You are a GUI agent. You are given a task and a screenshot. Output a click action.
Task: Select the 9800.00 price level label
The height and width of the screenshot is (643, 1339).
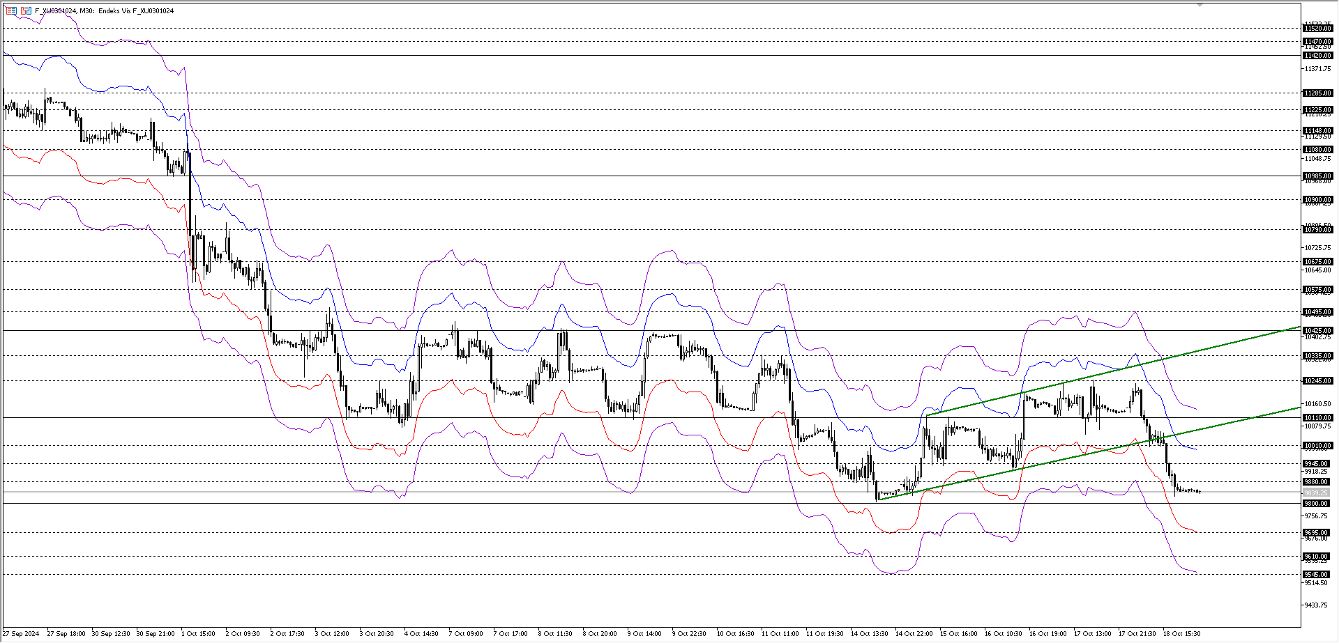(x=1316, y=503)
